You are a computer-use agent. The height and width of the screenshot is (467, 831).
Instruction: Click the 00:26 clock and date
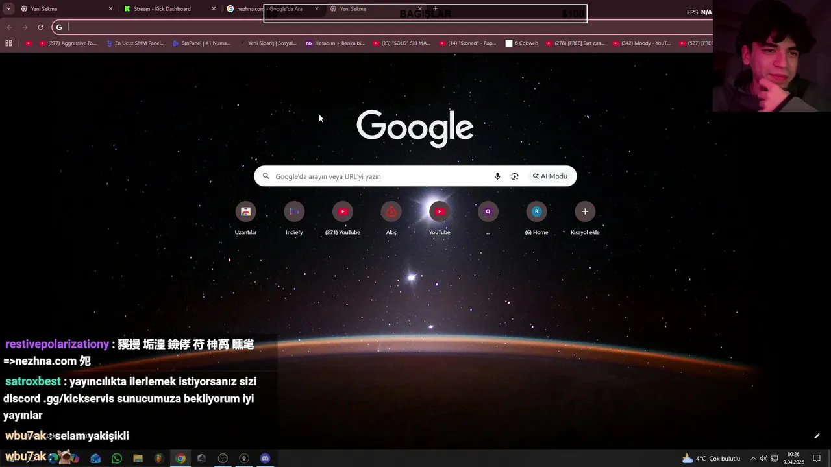[x=793, y=459]
